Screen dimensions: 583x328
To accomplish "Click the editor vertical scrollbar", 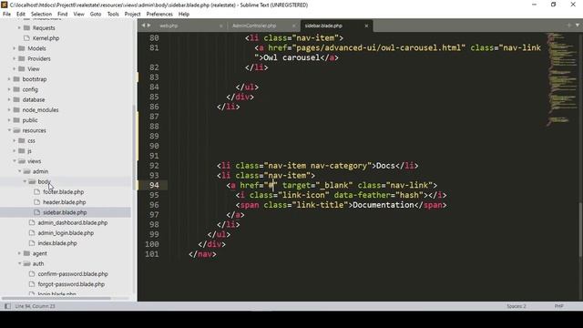I will (x=580, y=230).
